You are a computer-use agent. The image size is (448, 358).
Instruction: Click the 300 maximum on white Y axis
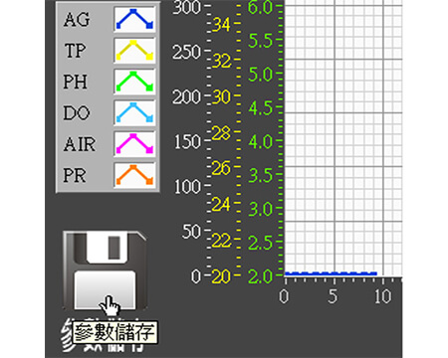pyautogui.click(x=187, y=7)
